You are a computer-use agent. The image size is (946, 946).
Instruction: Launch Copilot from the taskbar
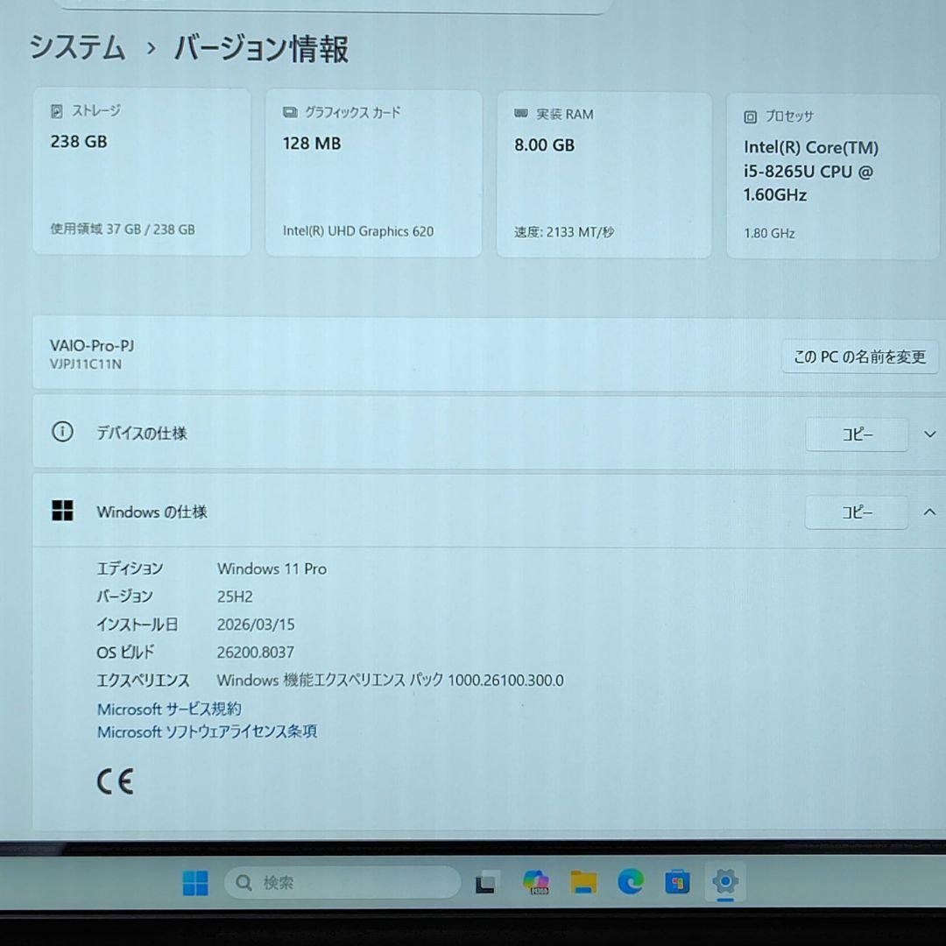click(x=536, y=882)
